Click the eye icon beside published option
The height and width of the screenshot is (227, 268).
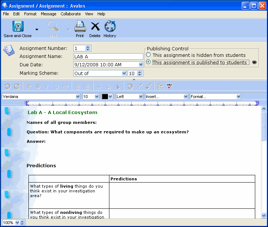pos(254,62)
